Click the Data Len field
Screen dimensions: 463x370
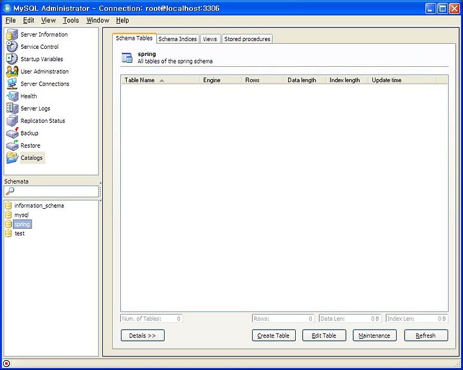coord(350,319)
